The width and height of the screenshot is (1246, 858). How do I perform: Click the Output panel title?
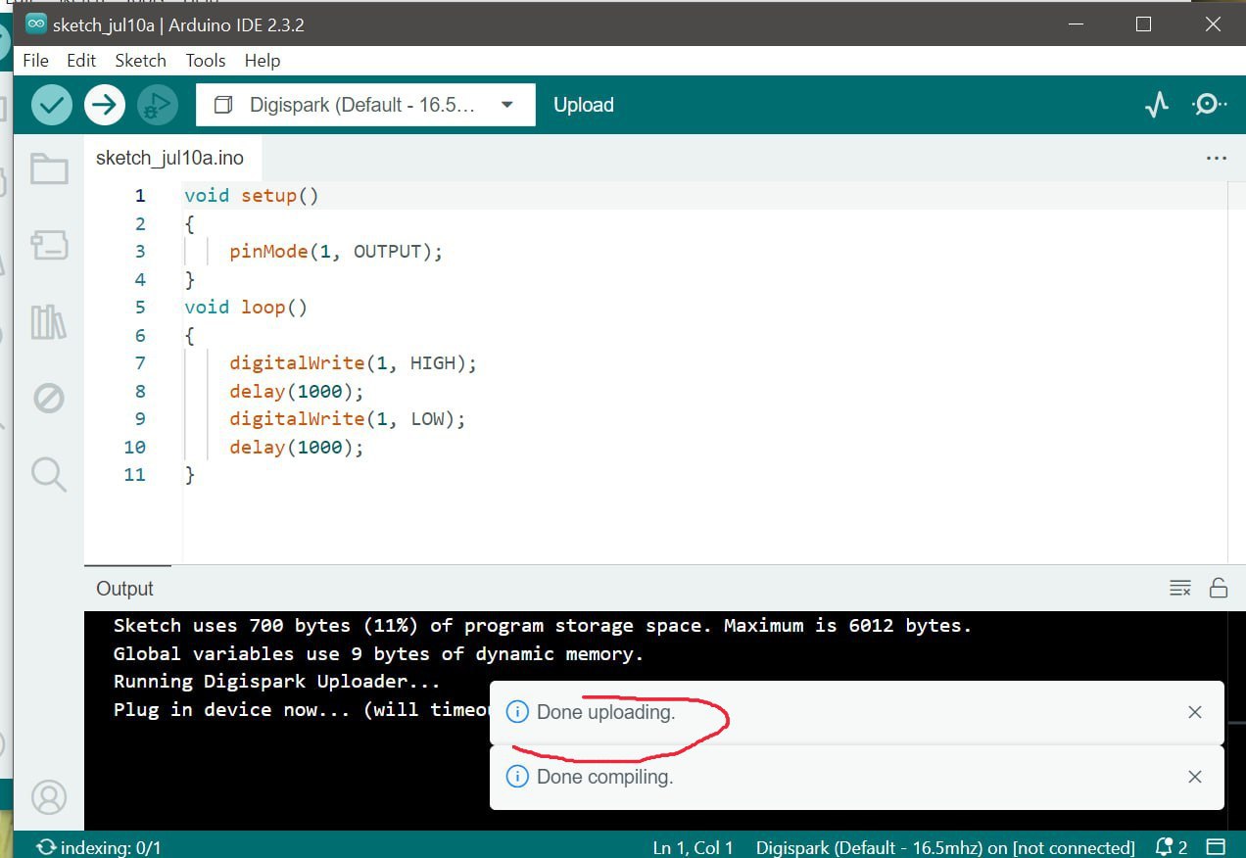pyautogui.click(x=124, y=589)
